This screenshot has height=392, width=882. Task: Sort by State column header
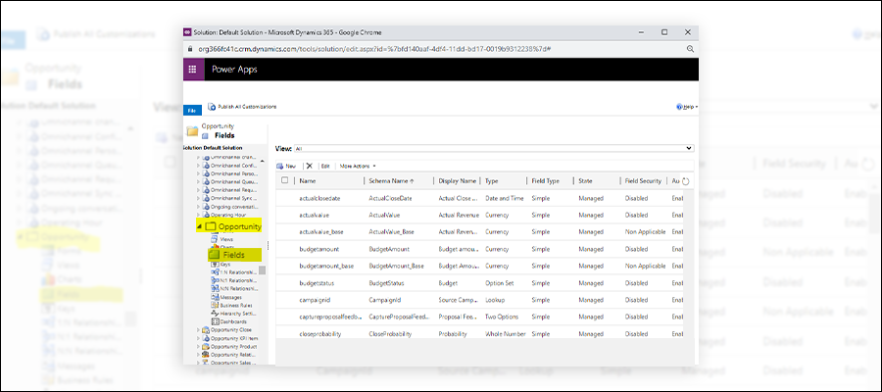[x=585, y=181]
